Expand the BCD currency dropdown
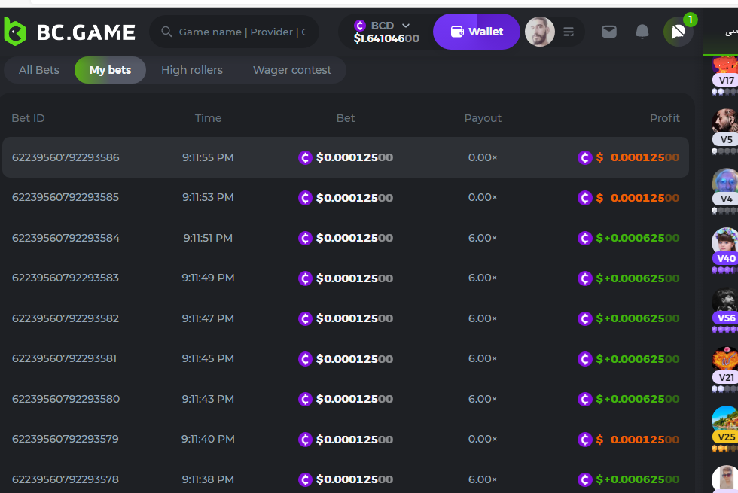The width and height of the screenshot is (738, 493). pos(406,26)
